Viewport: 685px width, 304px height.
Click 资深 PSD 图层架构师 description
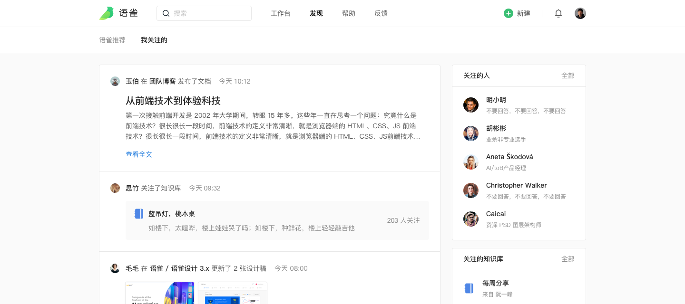click(x=514, y=225)
